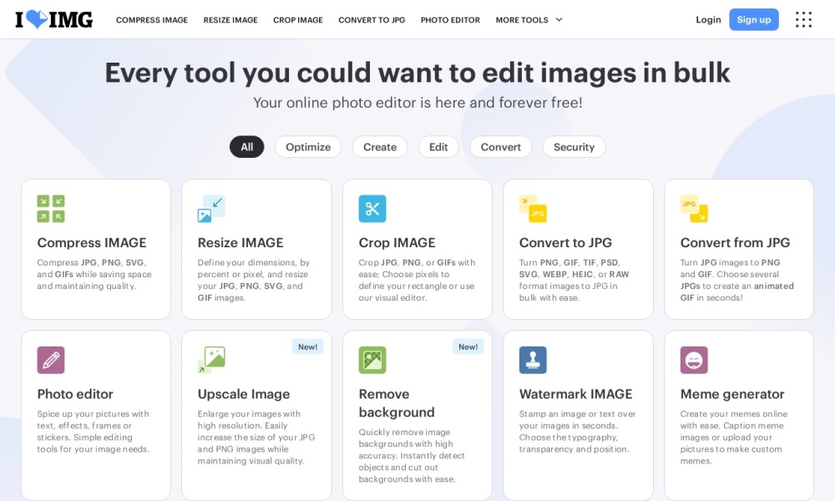The image size is (835, 501).
Task: Click the Sign up button
Action: pyautogui.click(x=753, y=20)
